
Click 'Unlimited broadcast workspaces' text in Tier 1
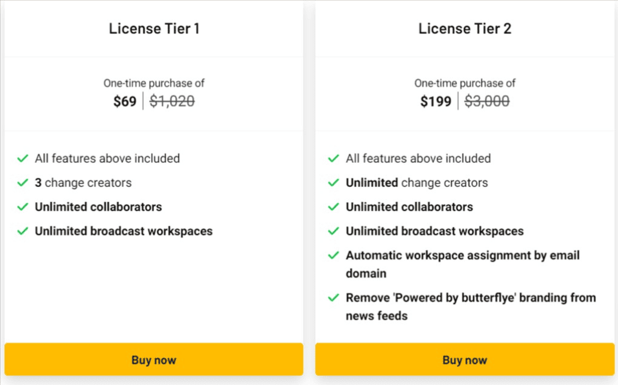(x=123, y=231)
